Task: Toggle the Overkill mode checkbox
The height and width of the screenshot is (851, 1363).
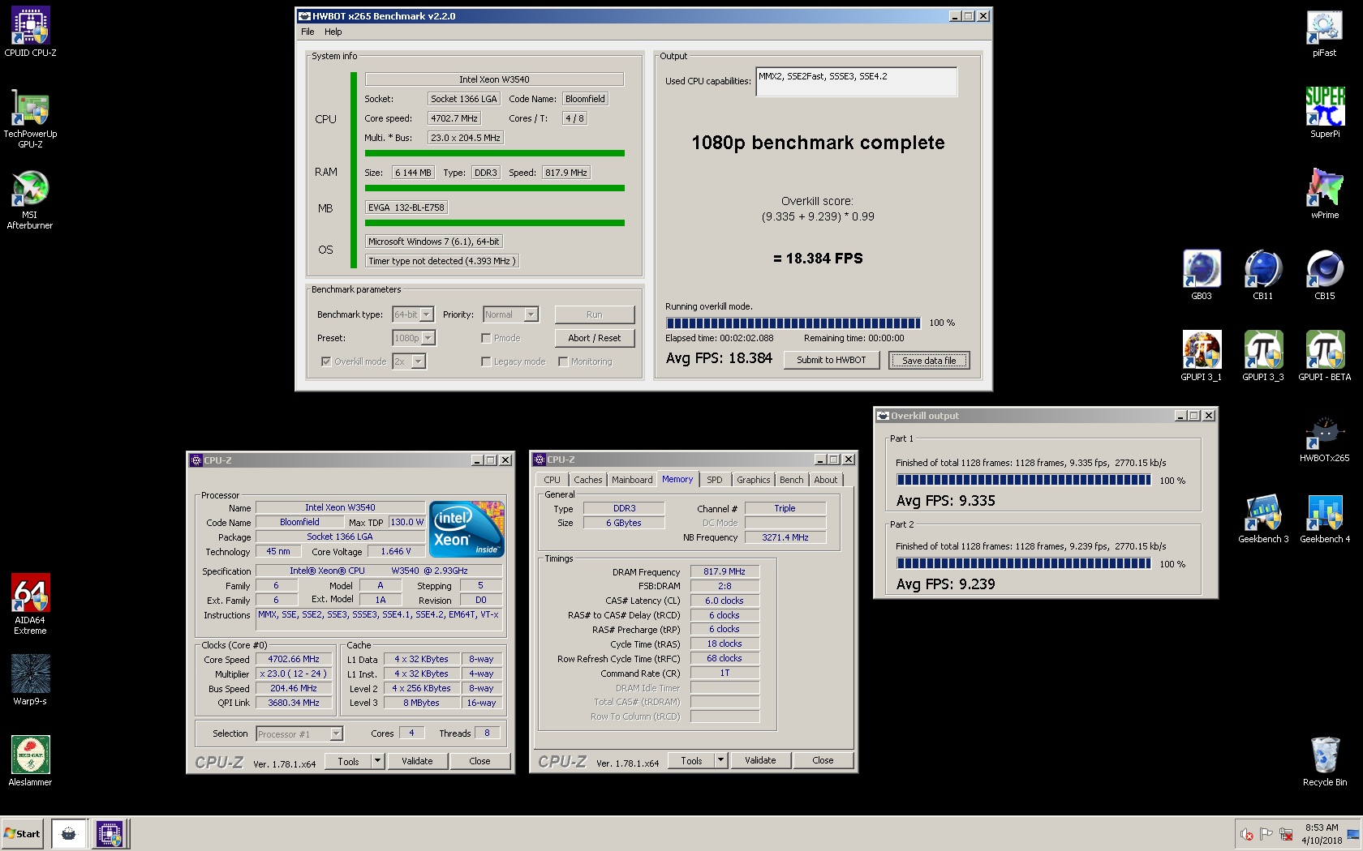Action: (x=326, y=361)
